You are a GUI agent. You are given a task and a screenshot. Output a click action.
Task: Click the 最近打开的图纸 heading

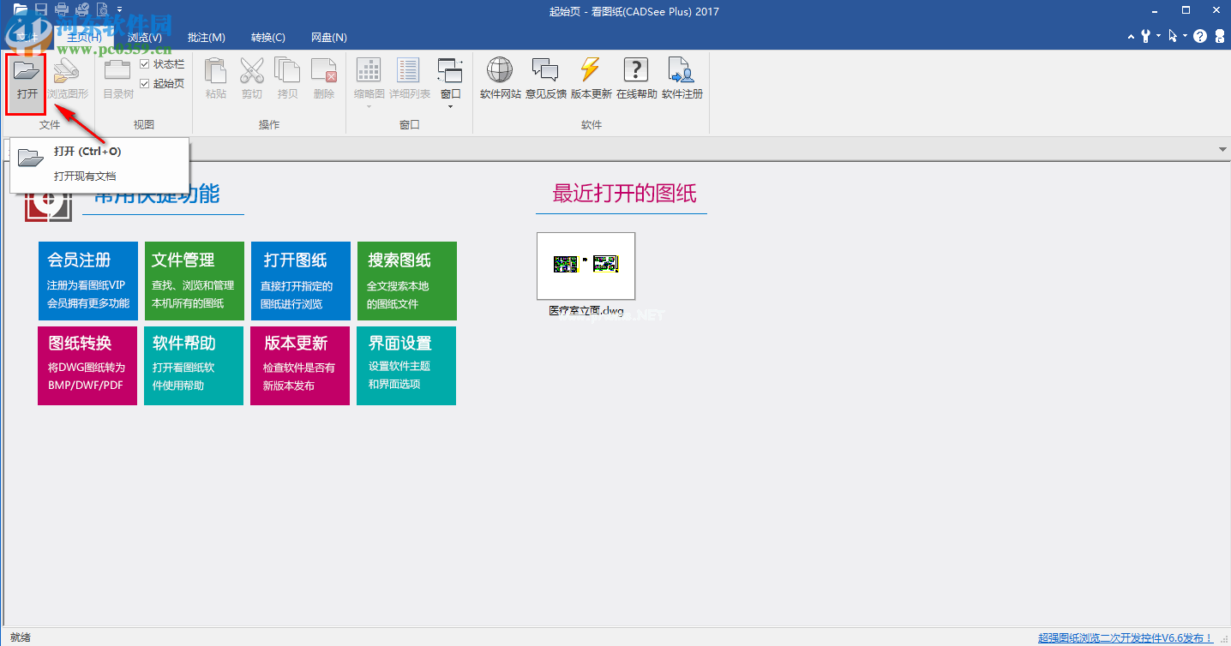click(624, 193)
